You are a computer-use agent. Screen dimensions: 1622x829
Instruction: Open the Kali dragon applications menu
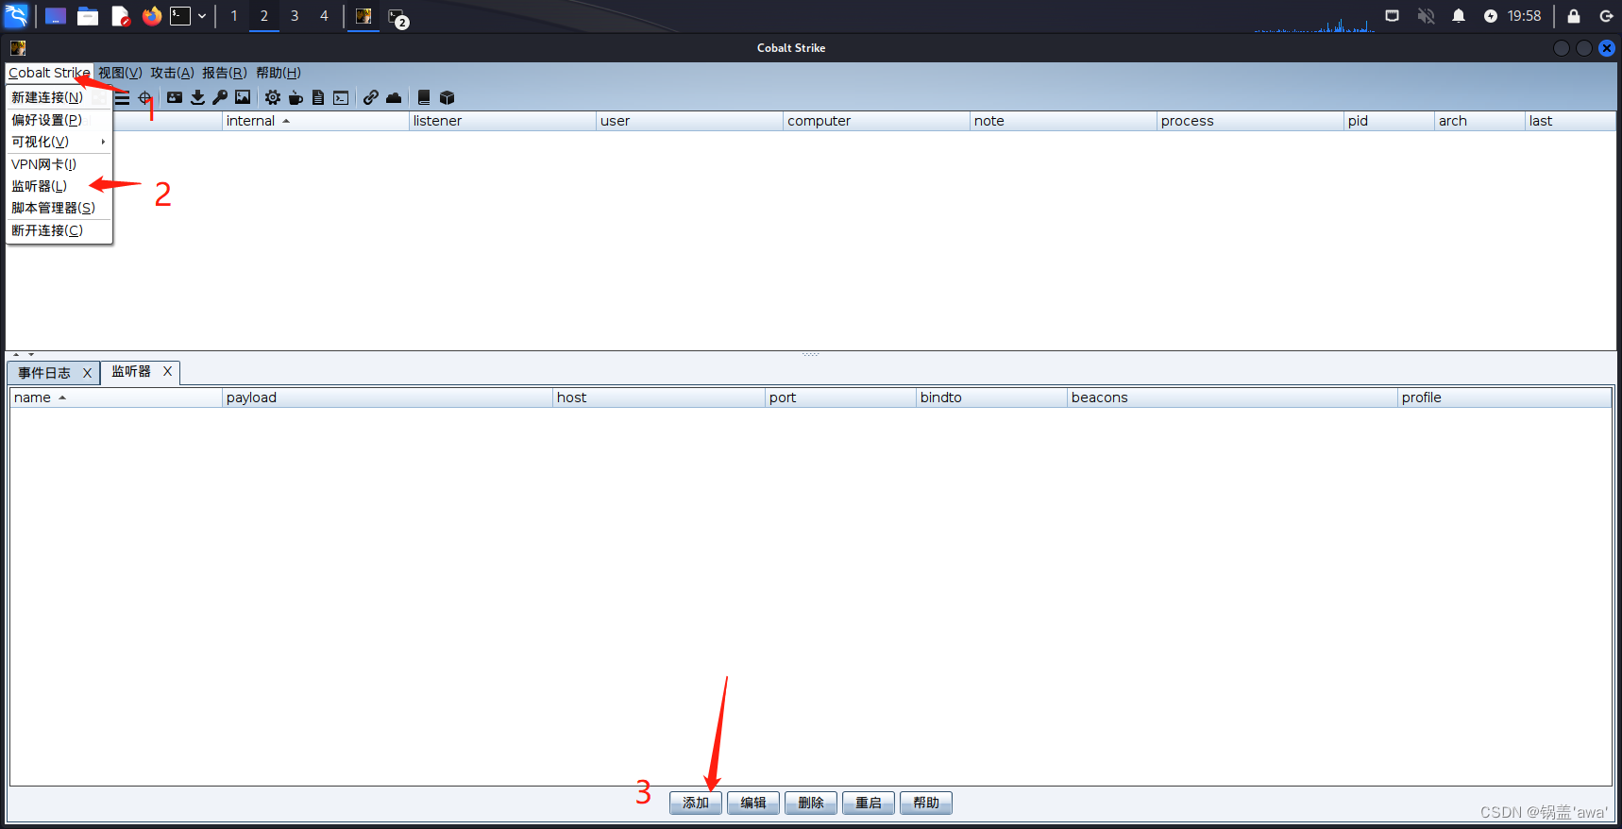click(17, 16)
